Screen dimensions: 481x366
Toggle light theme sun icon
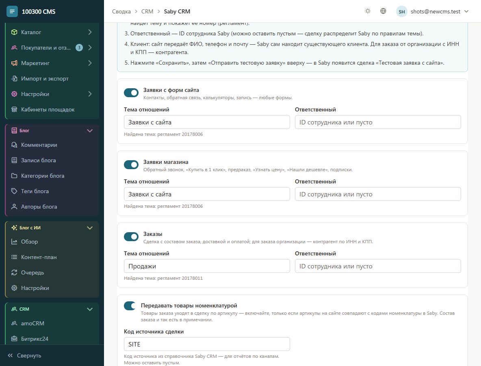click(x=368, y=11)
